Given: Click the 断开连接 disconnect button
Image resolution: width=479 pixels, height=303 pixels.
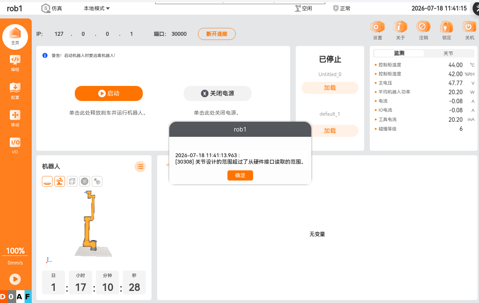Looking at the screenshot, I should point(217,34).
